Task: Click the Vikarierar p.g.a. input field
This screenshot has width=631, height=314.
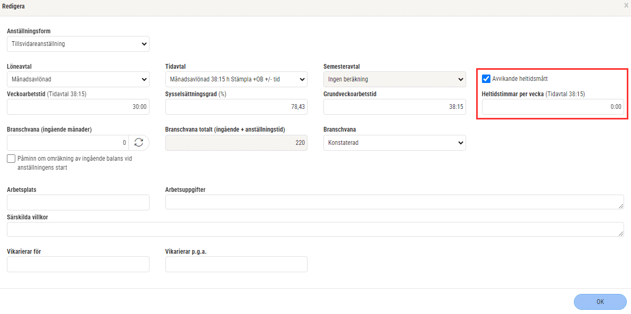Action: coord(236,264)
